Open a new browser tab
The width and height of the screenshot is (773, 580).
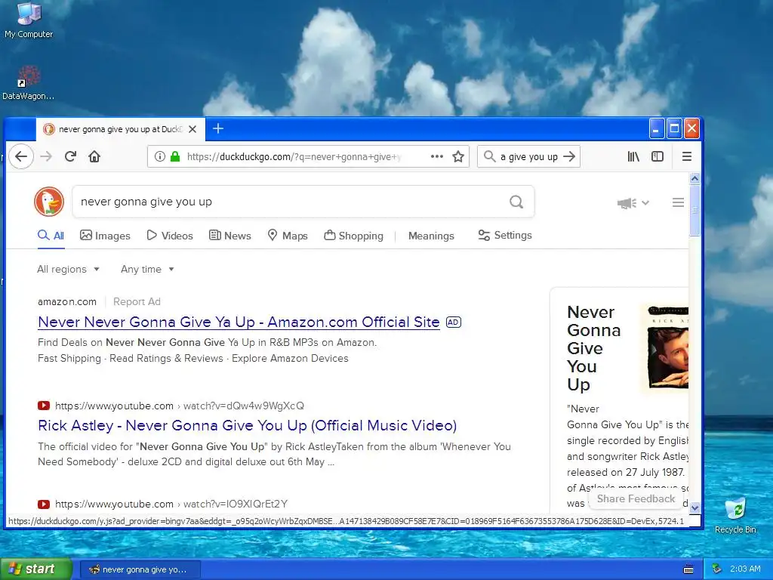[218, 128]
